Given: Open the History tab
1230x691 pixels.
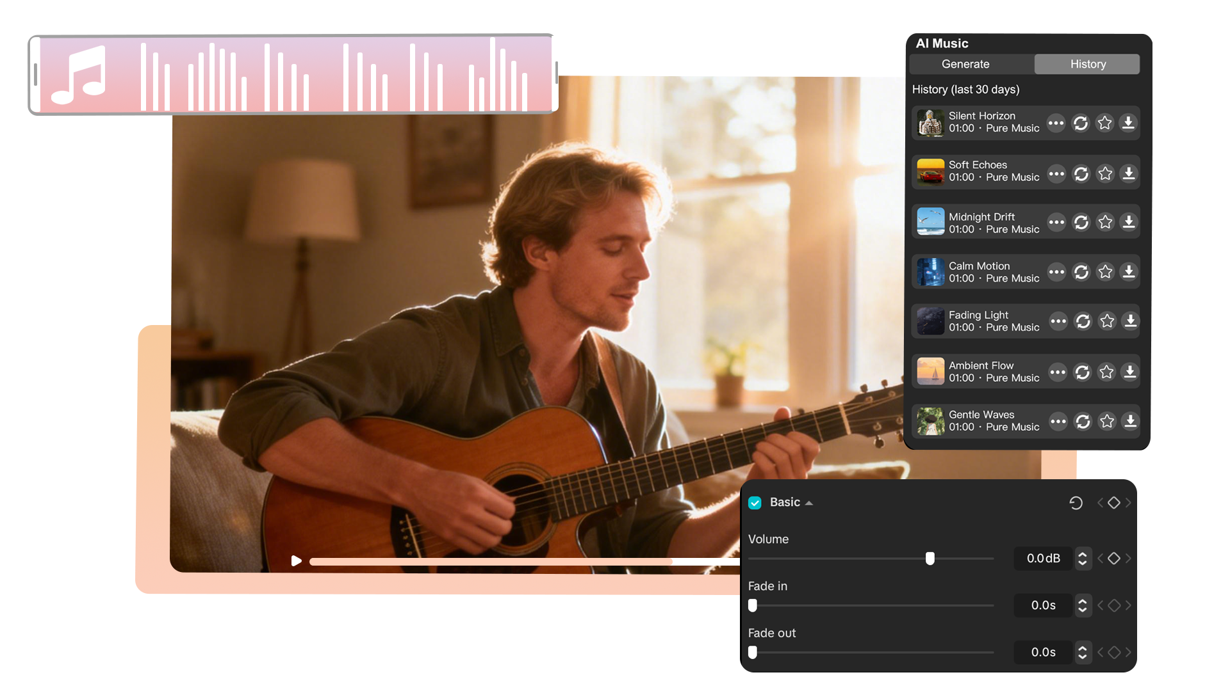Looking at the screenshot, I should (x=1088, y=64).
